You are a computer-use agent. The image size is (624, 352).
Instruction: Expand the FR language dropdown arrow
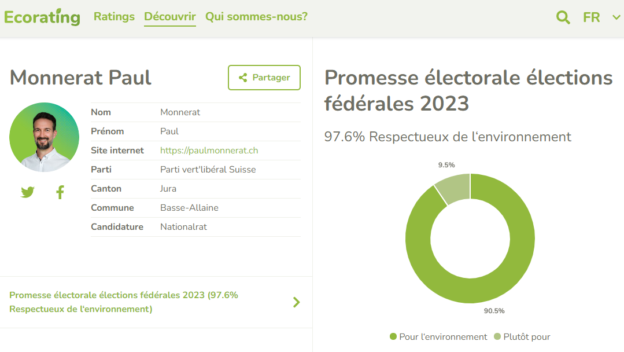coord(616,17)
